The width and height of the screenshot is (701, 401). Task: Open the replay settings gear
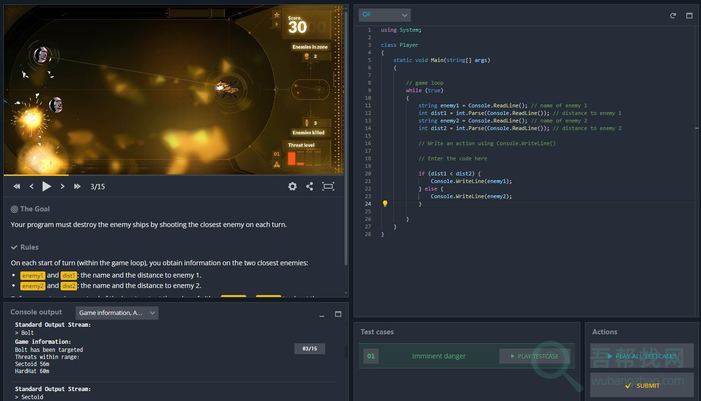pos(293,186)
